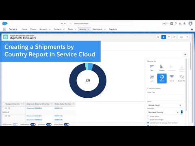Click the chart properties gear icon
Viewport: 195px width, 146px height.
[x=185, y=54]
